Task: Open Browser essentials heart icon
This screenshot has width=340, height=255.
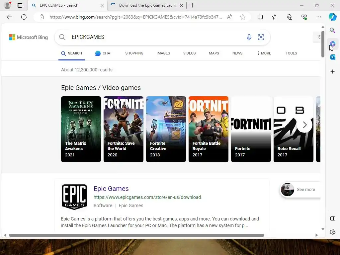Action: pos(304,17)
